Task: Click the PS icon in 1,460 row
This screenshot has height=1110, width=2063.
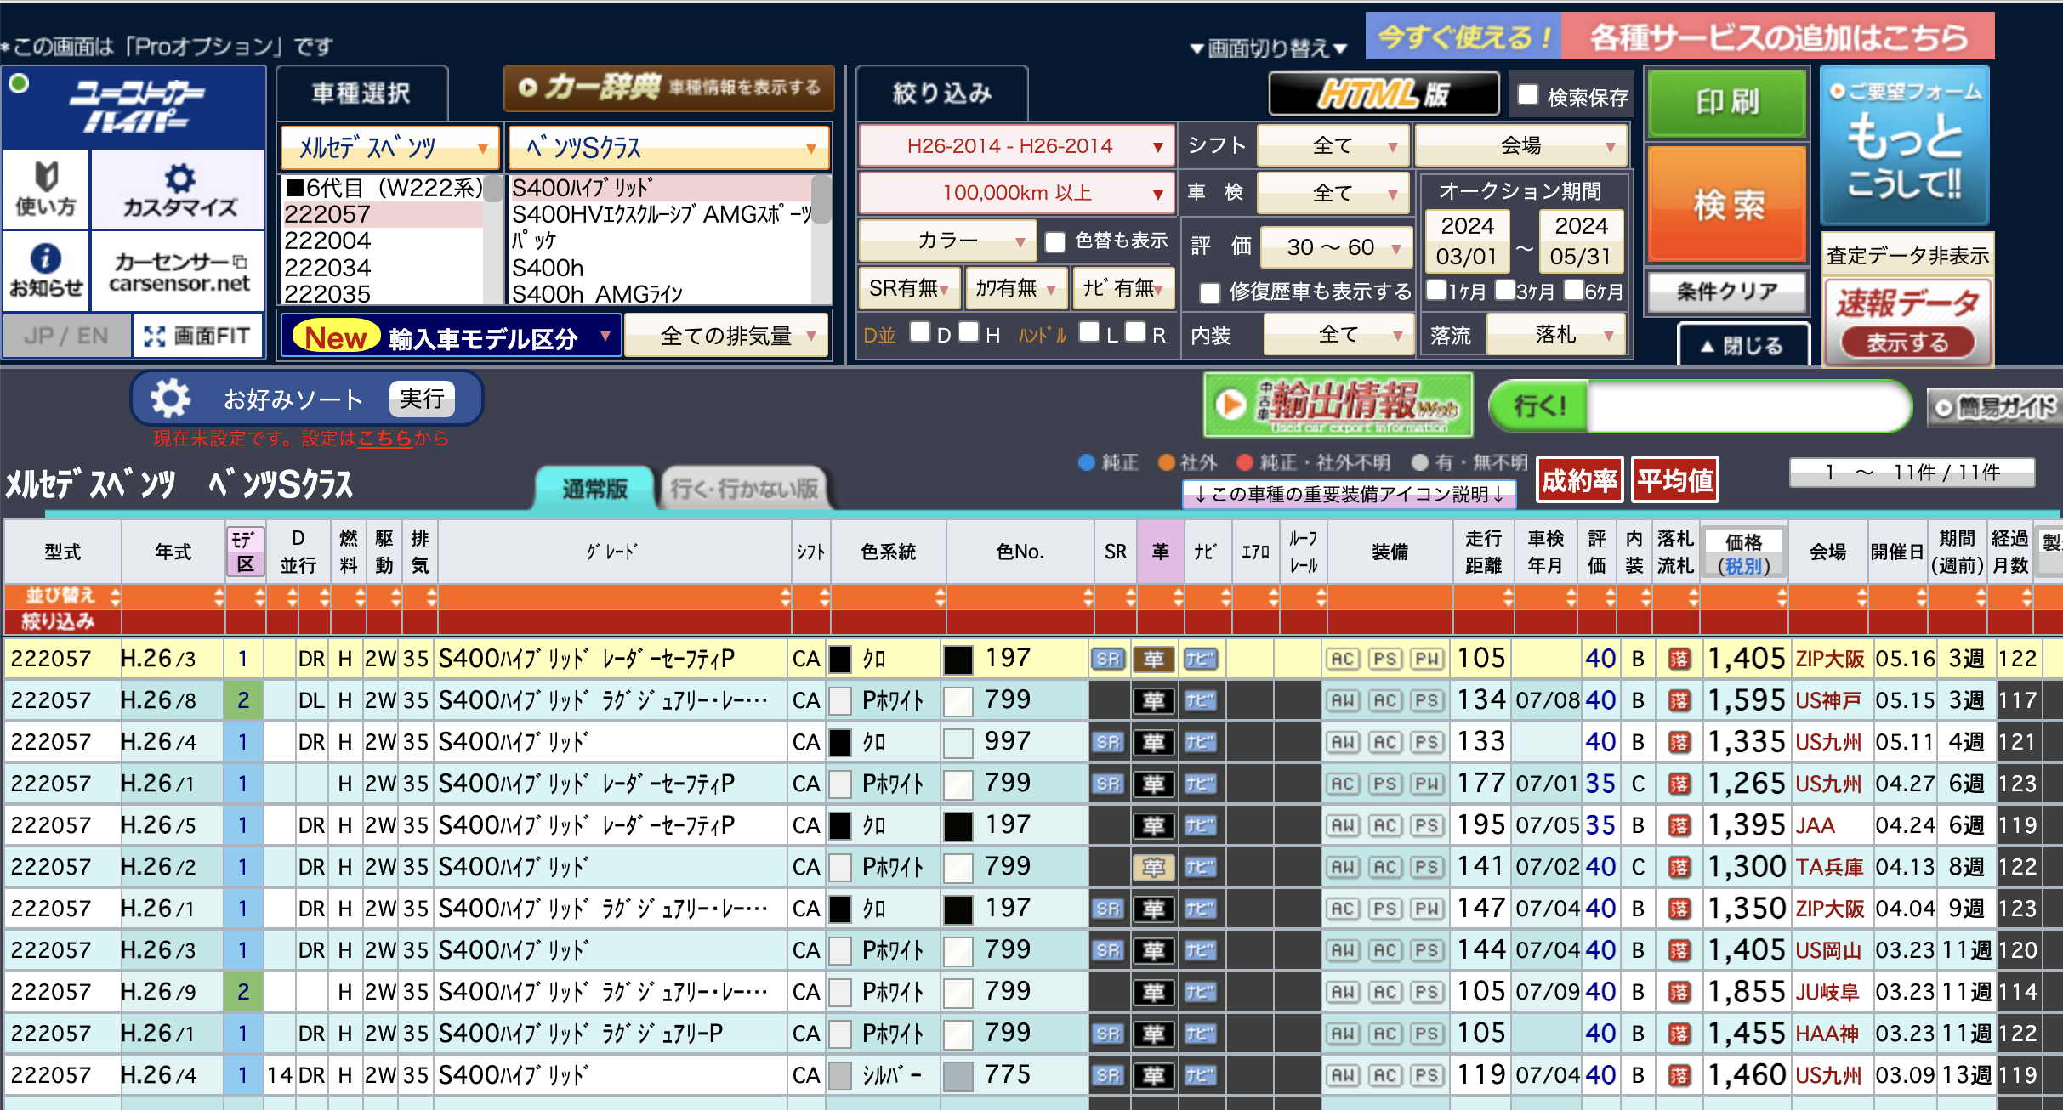Action: click(1427, 1075)
